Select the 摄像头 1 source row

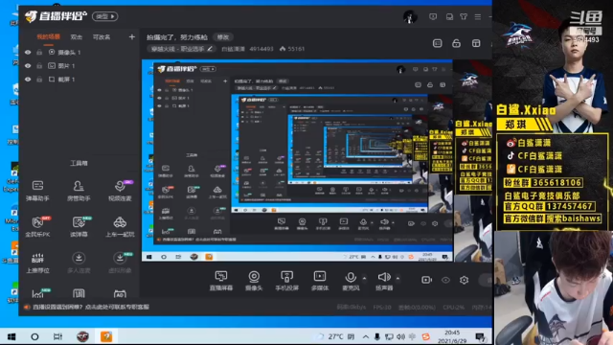[x=79, y=52]
